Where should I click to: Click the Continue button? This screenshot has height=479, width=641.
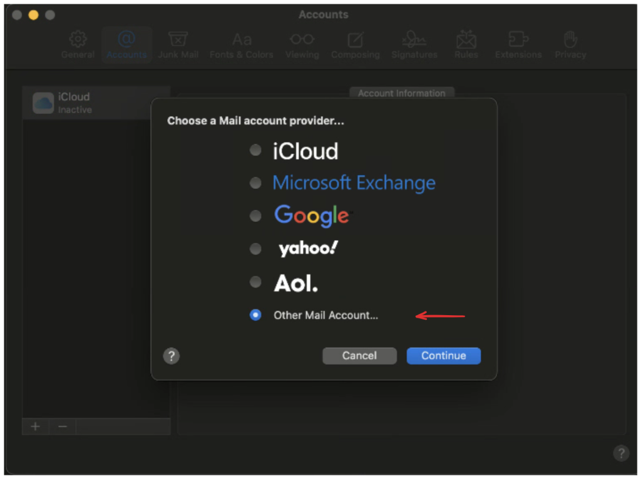[443, 356]
